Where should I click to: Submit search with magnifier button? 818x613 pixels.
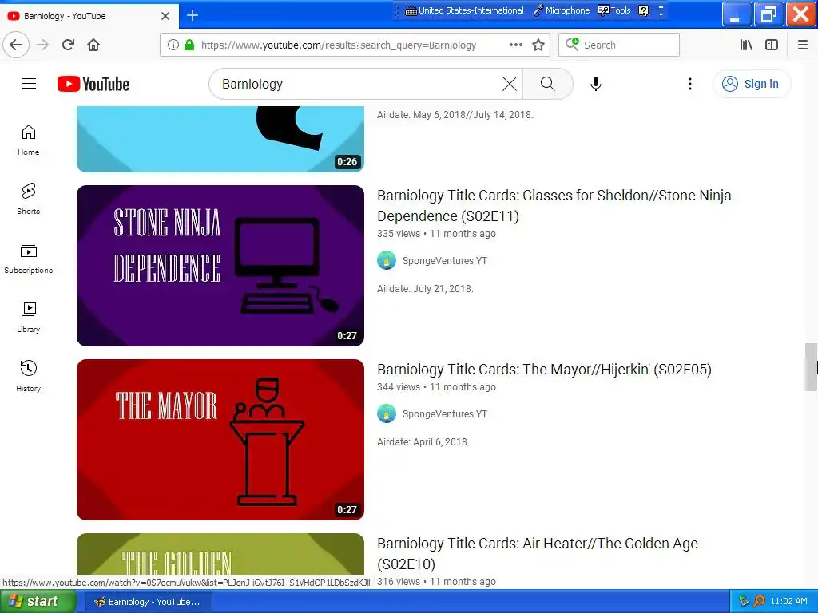(547, 84)
